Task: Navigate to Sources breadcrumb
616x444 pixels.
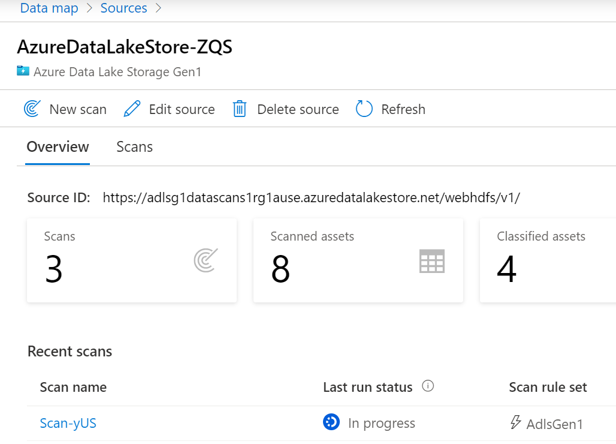Action: pyautogui.click(x=123, y=8)
